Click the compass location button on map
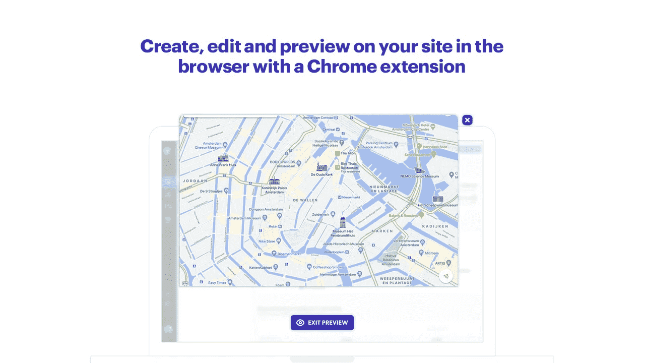 point(446,276)
